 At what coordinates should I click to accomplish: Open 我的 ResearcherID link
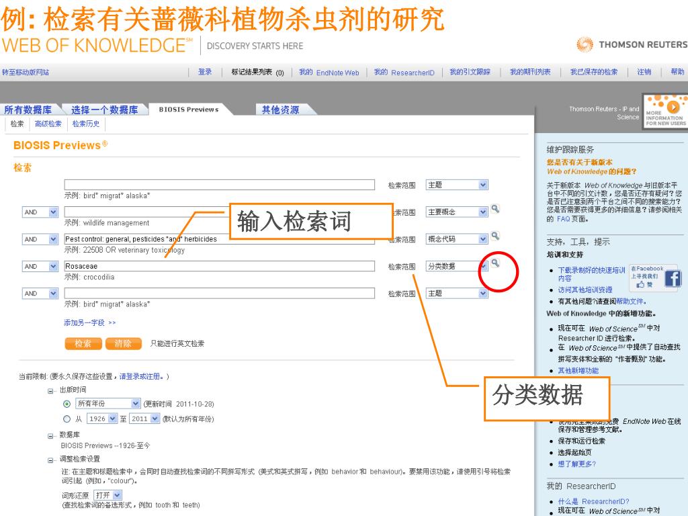(x=404, y=73)
